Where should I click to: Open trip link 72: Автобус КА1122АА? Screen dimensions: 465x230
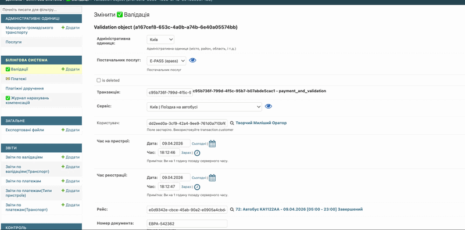tap(299, 209)
